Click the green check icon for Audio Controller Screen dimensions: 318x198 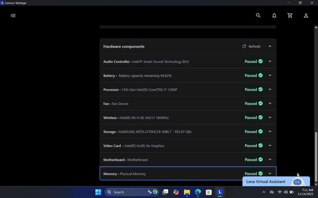click(x=261, y=61)
